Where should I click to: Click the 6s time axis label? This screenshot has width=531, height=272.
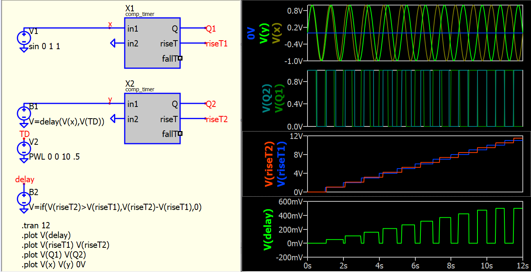click(x=415, y=266)
